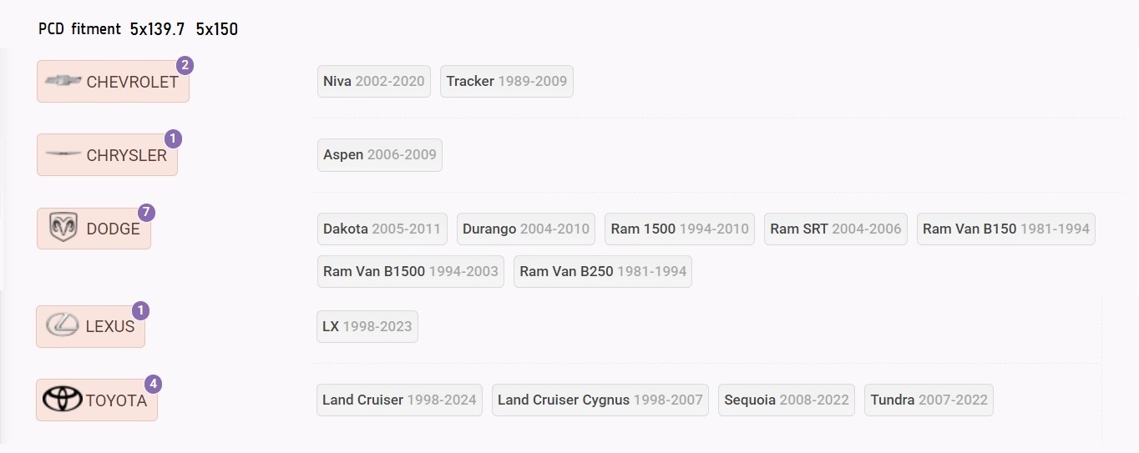Image resolution: width=1139 pixels, height=453 pixels.
Task: Select Ram Van B150 1981-1994
Action: 1006,229
